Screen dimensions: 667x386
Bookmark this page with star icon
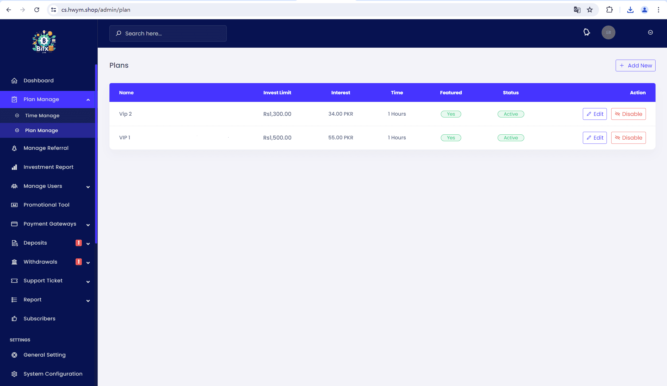(589, 10)
